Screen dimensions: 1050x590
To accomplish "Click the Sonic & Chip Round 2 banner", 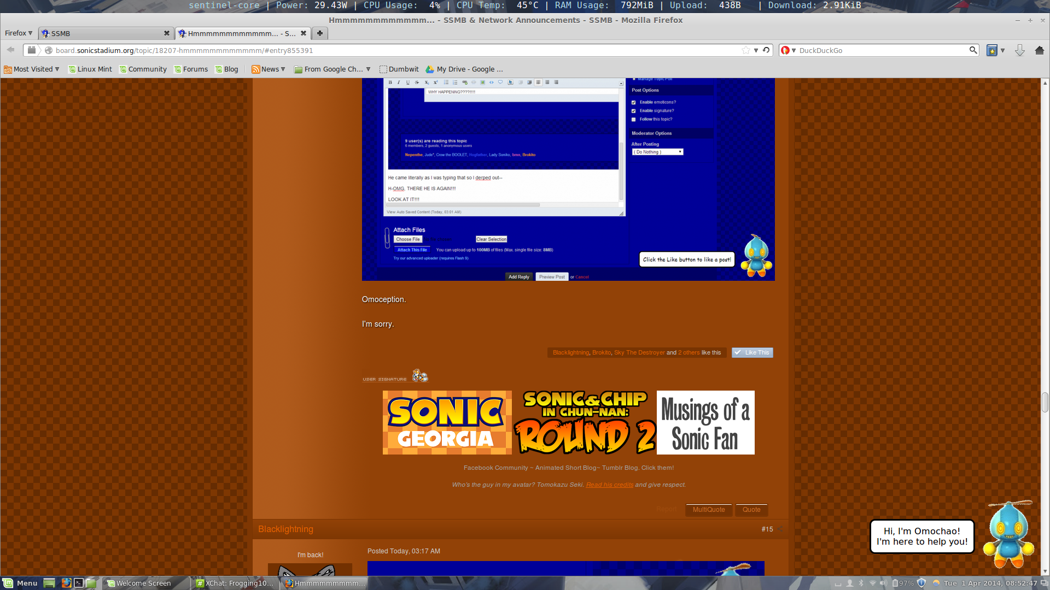I will 584,422.
